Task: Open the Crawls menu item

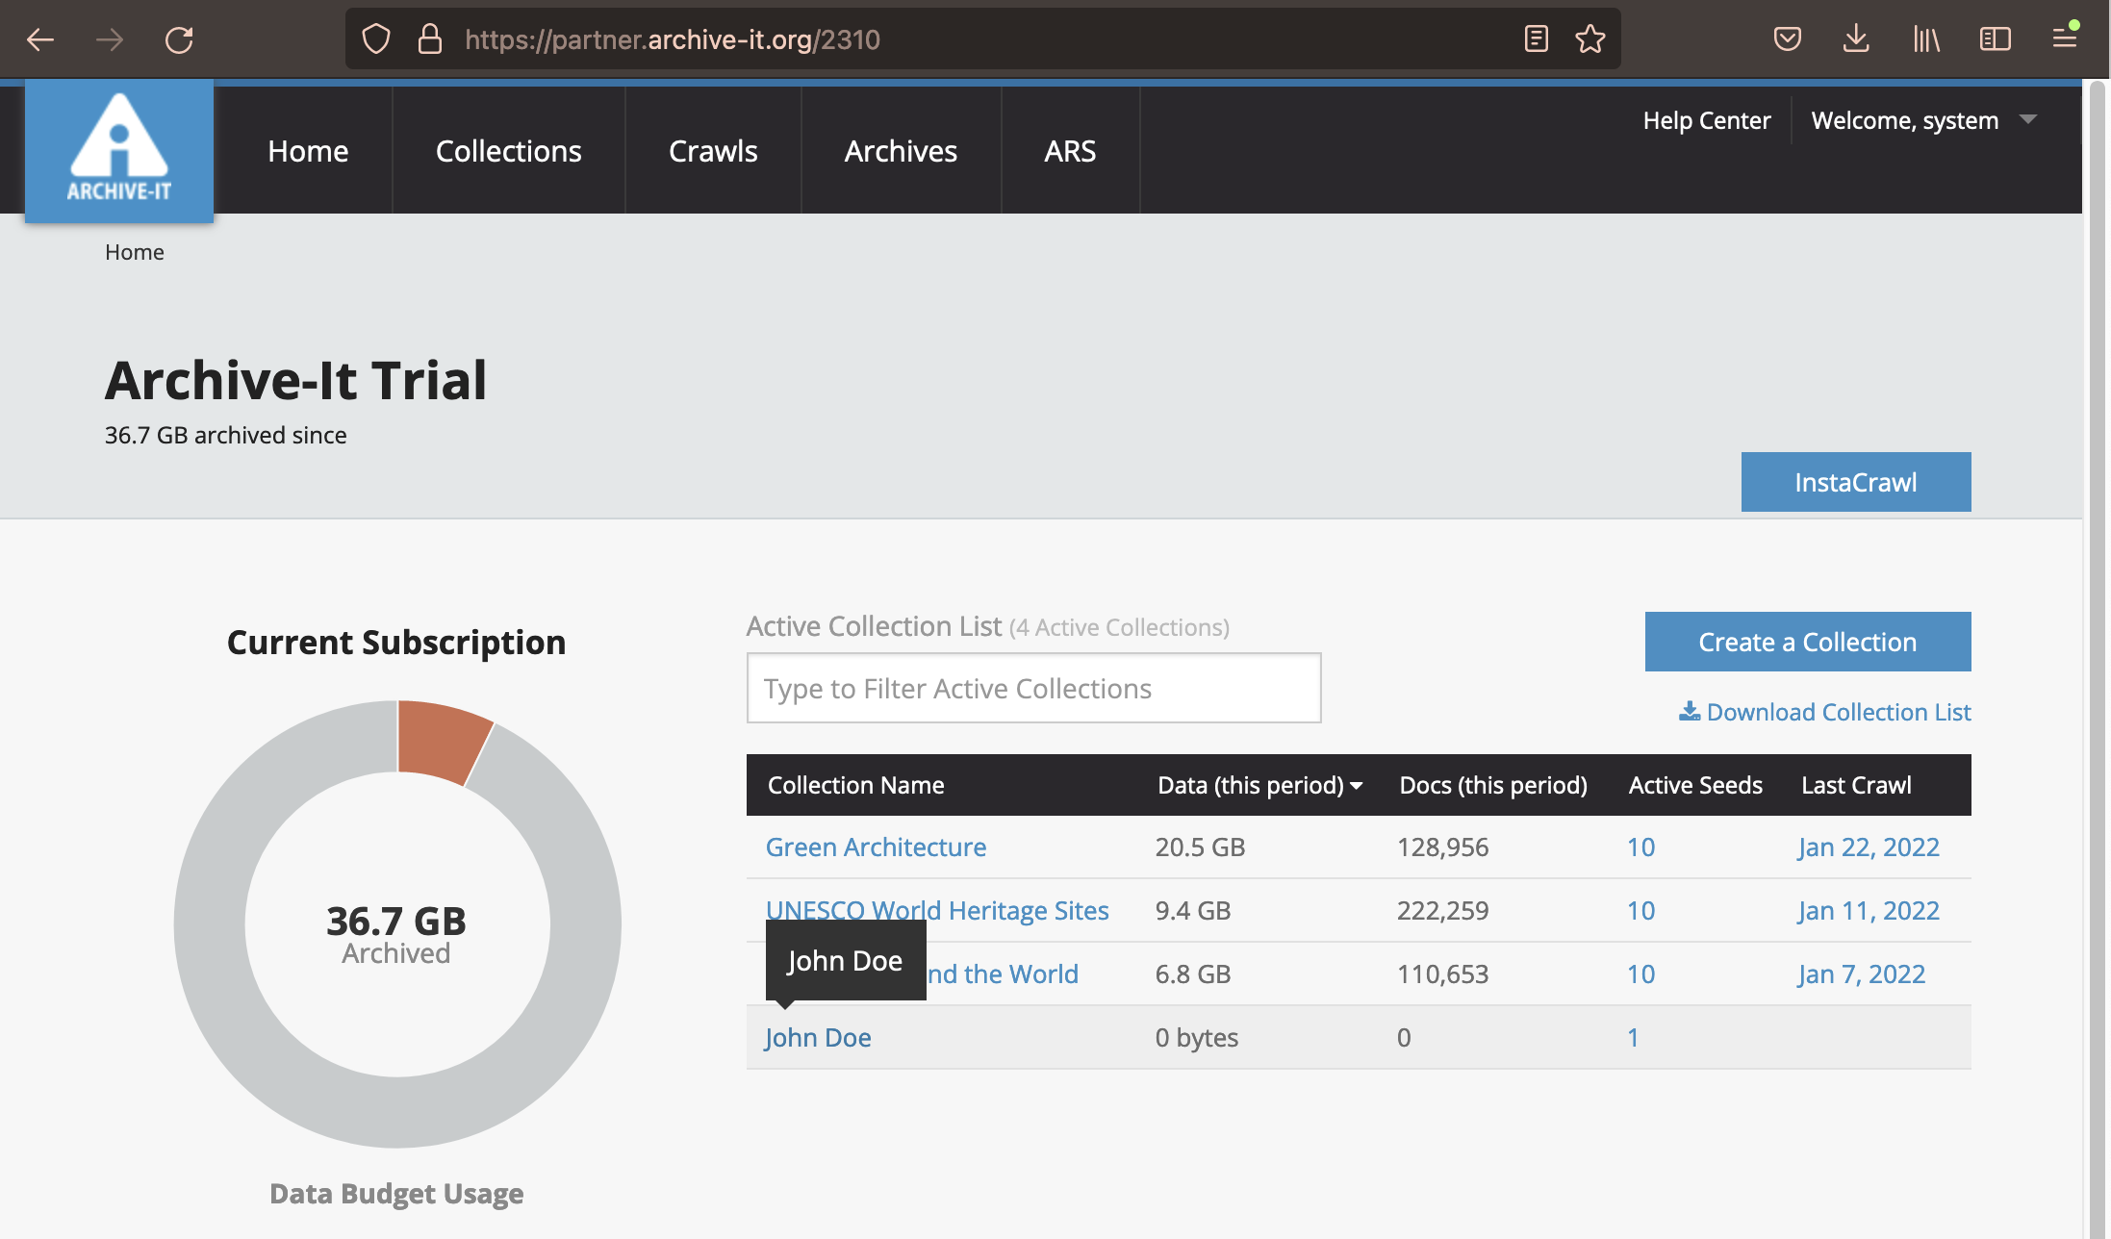Action: pyautogui.click(x=713, y=151)
